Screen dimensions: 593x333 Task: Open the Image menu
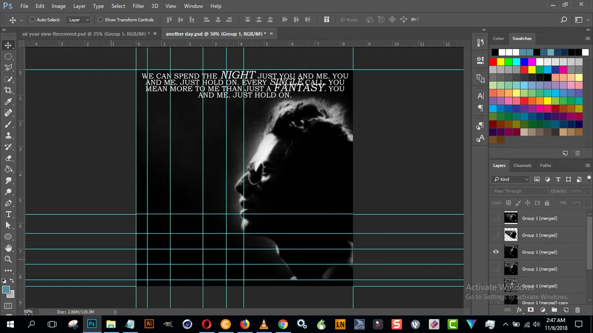click(x=58, y=6)
